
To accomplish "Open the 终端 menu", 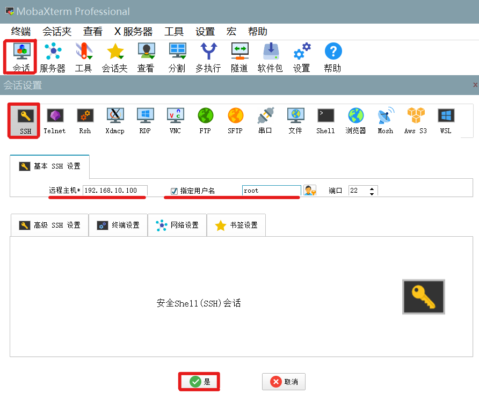I will tap(21, 32).
